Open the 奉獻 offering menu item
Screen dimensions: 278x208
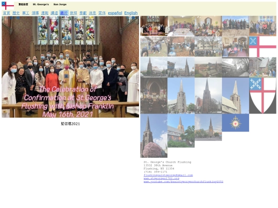click(83, 13)
